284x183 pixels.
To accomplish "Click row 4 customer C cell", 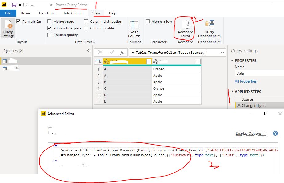I will click(x=127, y=88).
